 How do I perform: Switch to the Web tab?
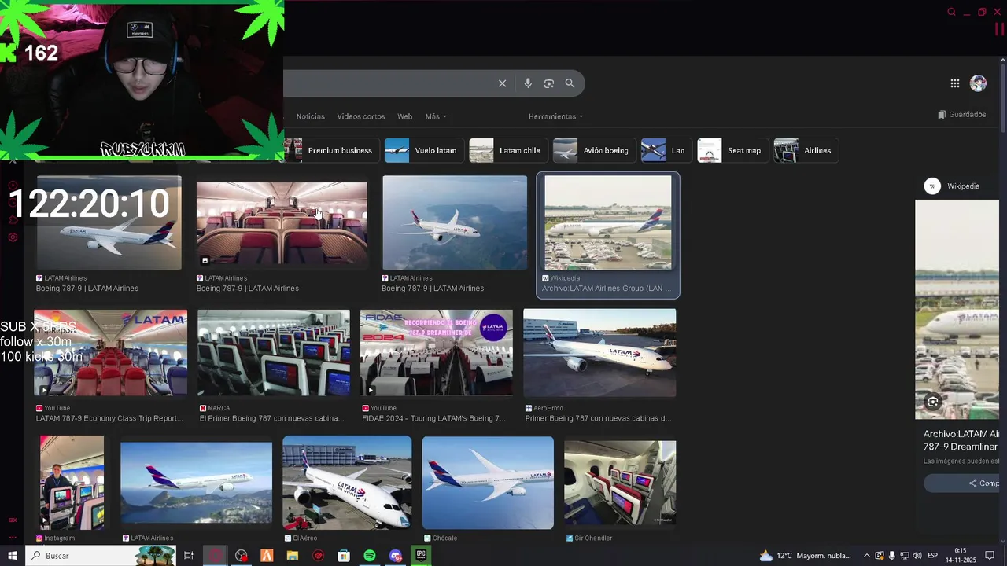(404, 116)
